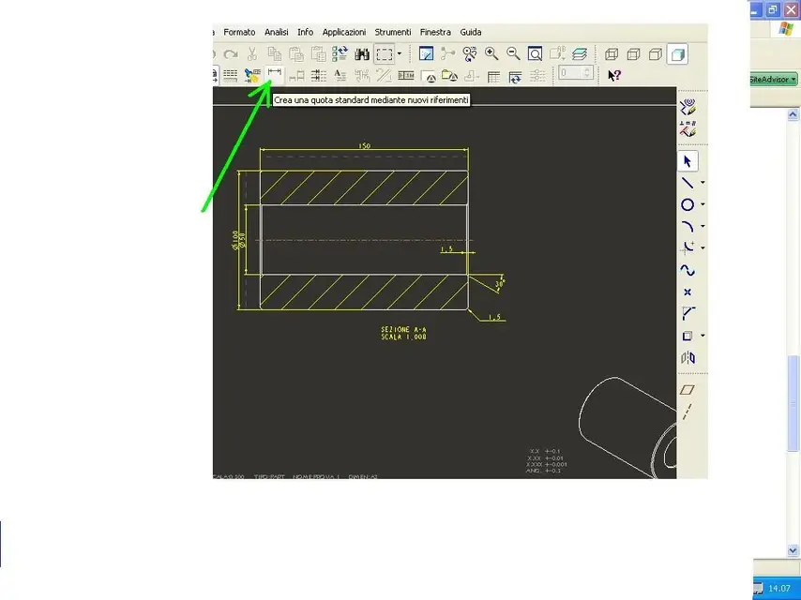Open the Guida menu

(x=471, y=32)
